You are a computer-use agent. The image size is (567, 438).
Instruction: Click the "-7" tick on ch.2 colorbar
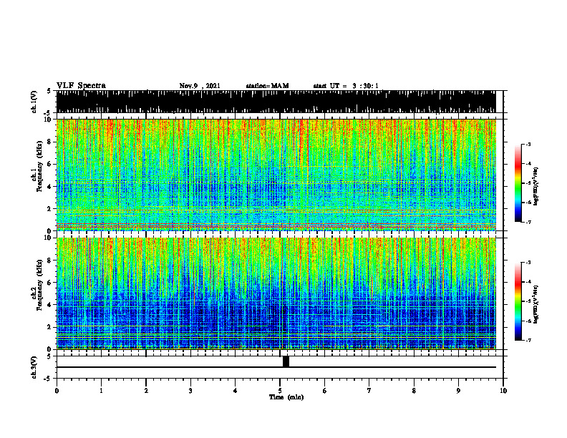tap(528, 340)
